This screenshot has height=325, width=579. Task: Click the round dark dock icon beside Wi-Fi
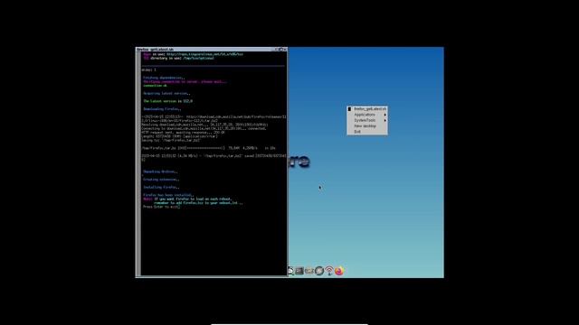(319, 271)
